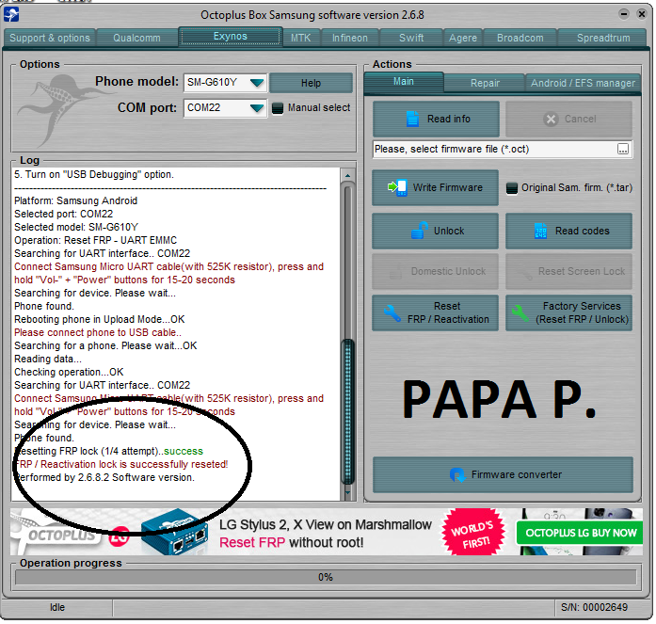Click the Unlock button
The image size is (656, 624).
coord(435,231)
